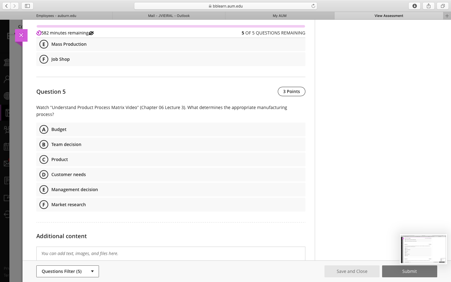Open Grades using the document icon
The width and height of the screenshot is (451, 282).
point(6,180)
